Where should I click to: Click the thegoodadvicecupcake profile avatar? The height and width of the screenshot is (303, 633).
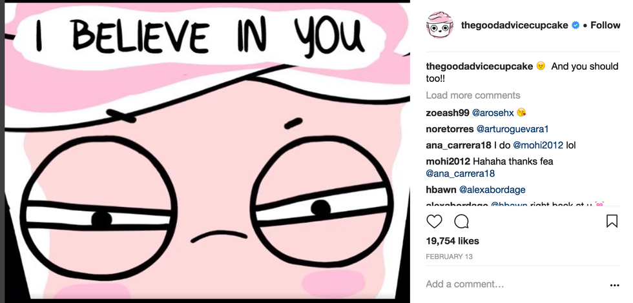[440, 25]
